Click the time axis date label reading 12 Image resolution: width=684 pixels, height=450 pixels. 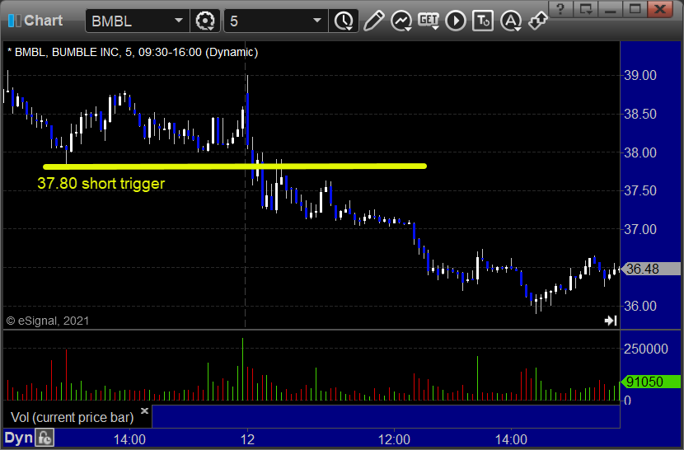(247, 439)
